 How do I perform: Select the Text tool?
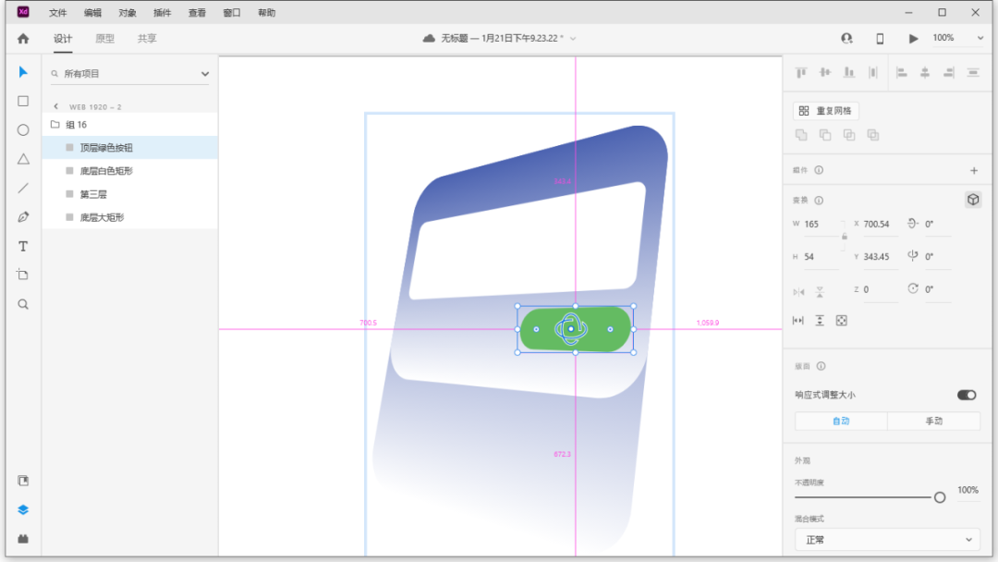click(x=23, y=247)
